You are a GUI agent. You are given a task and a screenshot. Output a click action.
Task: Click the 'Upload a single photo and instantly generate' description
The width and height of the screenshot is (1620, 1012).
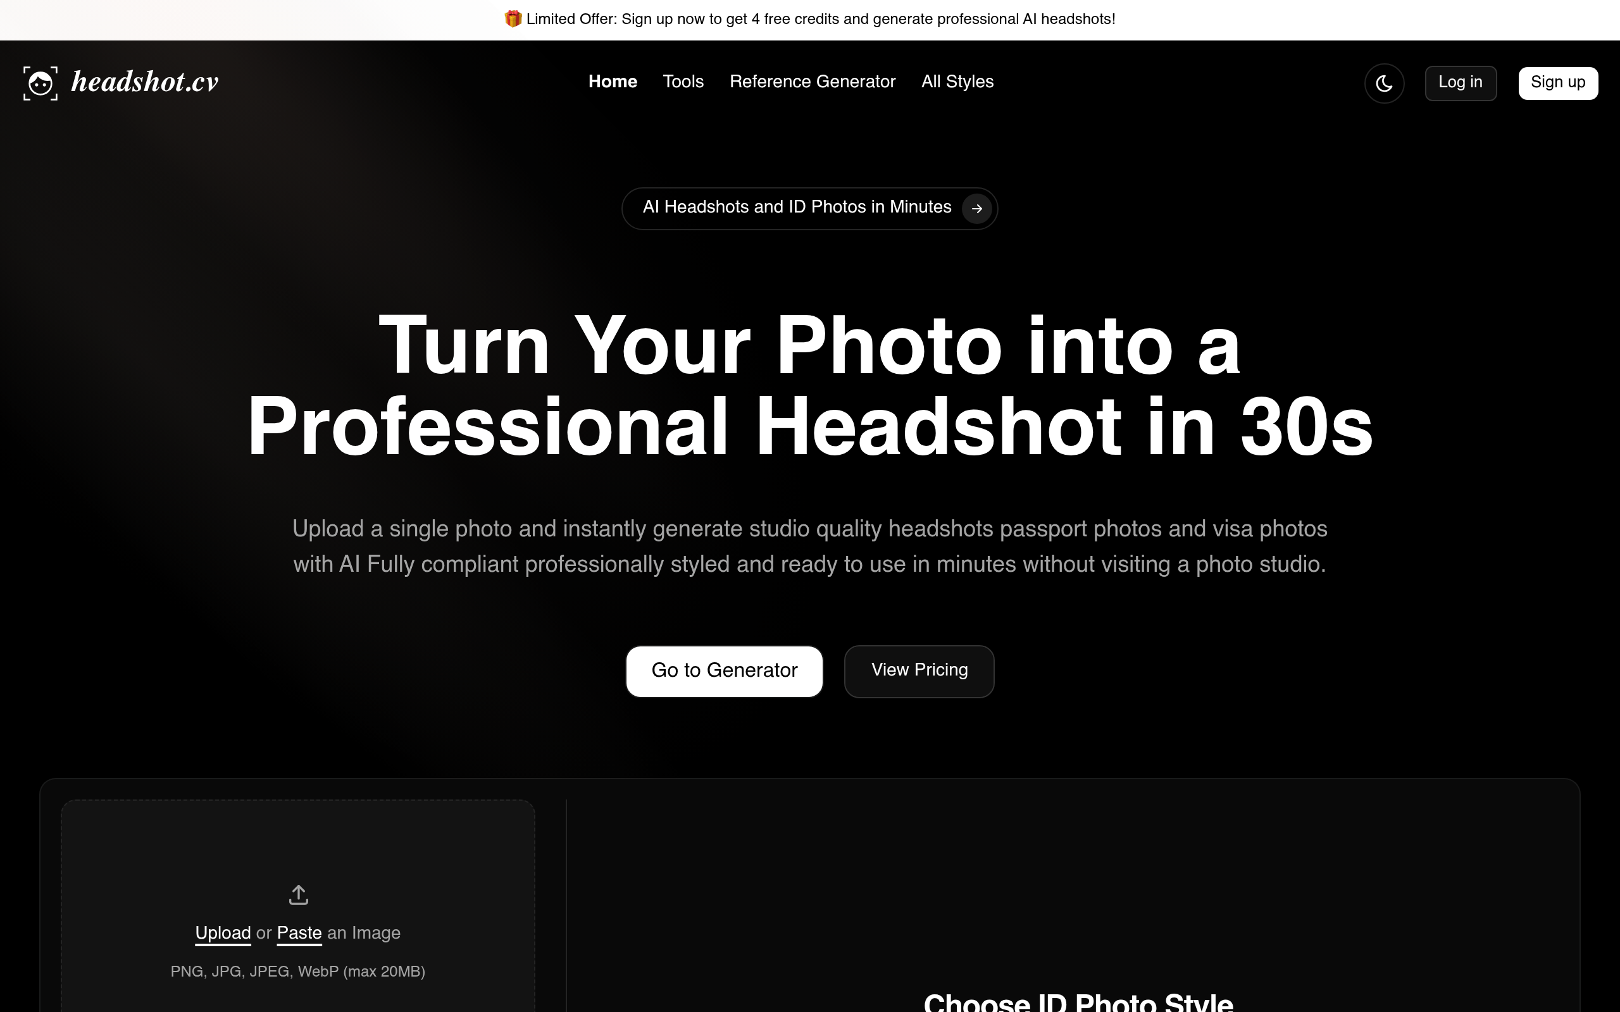point(810,546)
